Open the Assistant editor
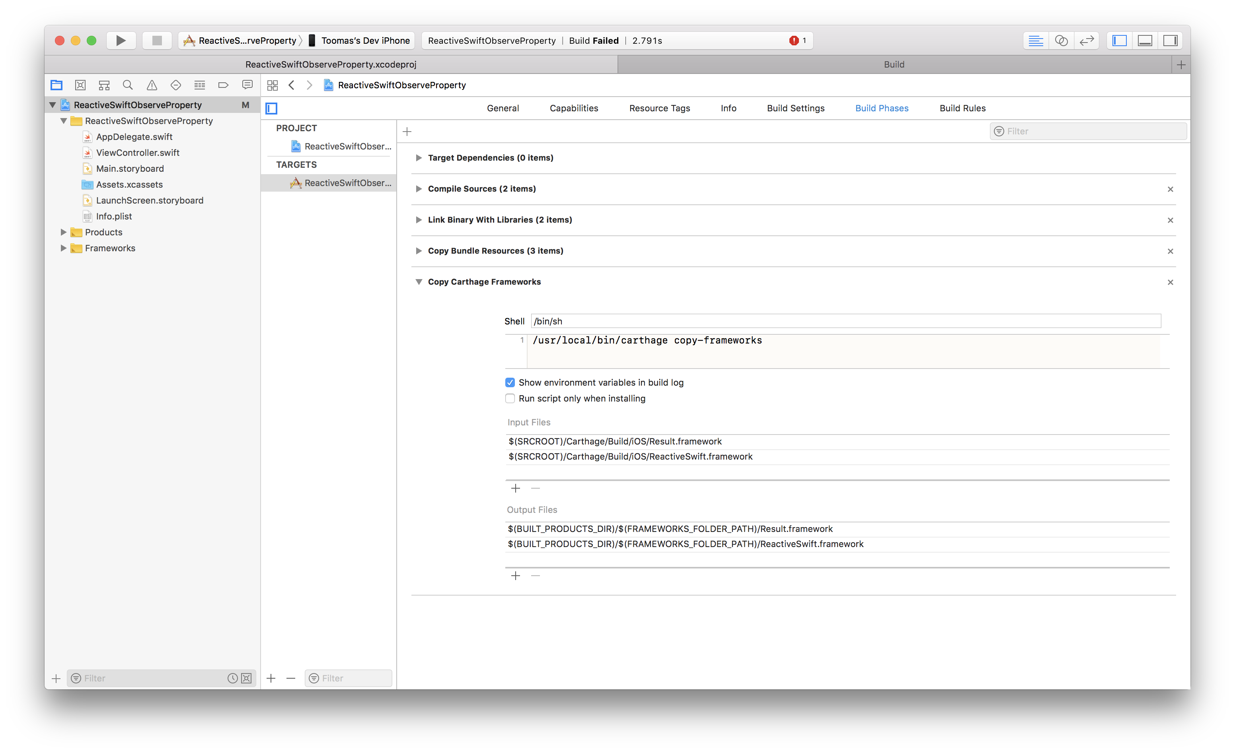This screenshot has height=753, width=1235. (x=1061, y=40)
